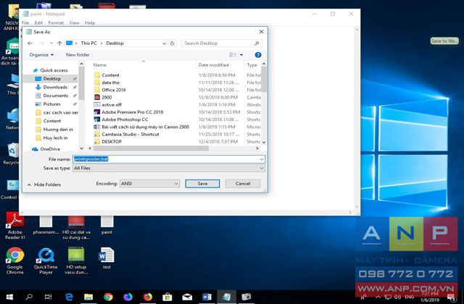Image resolution: width=464 pixels, height=304 pixels.
Task: Open the Help question mark icon
Action: [258, 55]
